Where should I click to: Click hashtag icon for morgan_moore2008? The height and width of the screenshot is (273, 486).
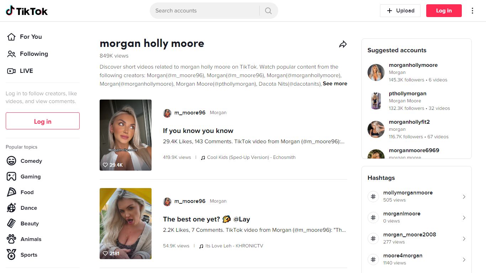point(373,239)
